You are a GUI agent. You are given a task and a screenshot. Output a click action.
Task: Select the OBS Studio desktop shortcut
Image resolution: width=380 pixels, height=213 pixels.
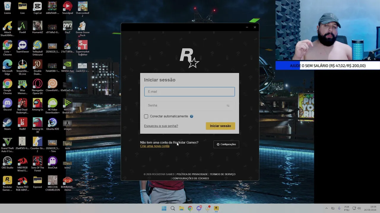coord(7,162)
